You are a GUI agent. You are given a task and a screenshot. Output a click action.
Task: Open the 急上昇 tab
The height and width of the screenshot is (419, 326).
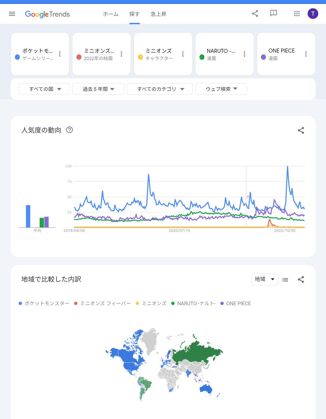pyautogui.click(x=158, y=14)
